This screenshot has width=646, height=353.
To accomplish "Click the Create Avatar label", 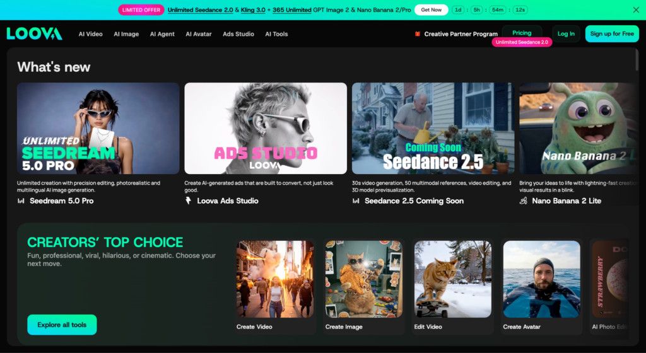I will 522,327.
